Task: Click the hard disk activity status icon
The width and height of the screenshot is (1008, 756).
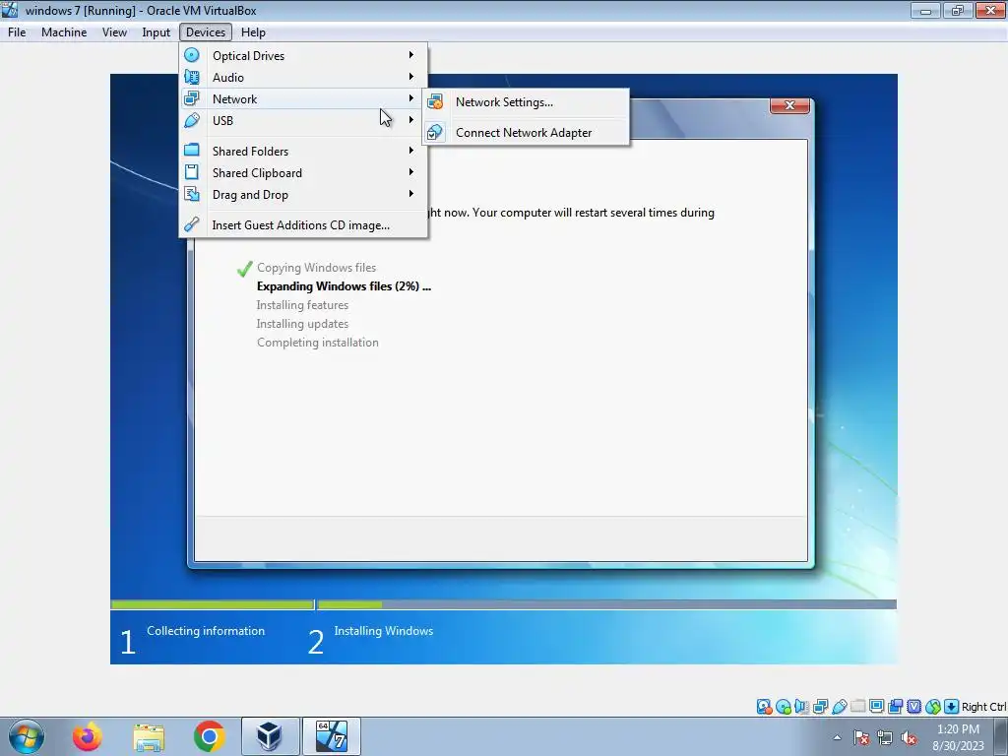Action: click(764, 707)
